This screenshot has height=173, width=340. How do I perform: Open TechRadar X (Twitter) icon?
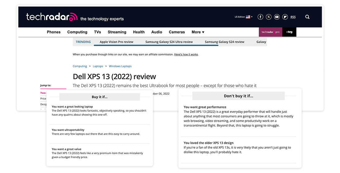coord(269,17)
